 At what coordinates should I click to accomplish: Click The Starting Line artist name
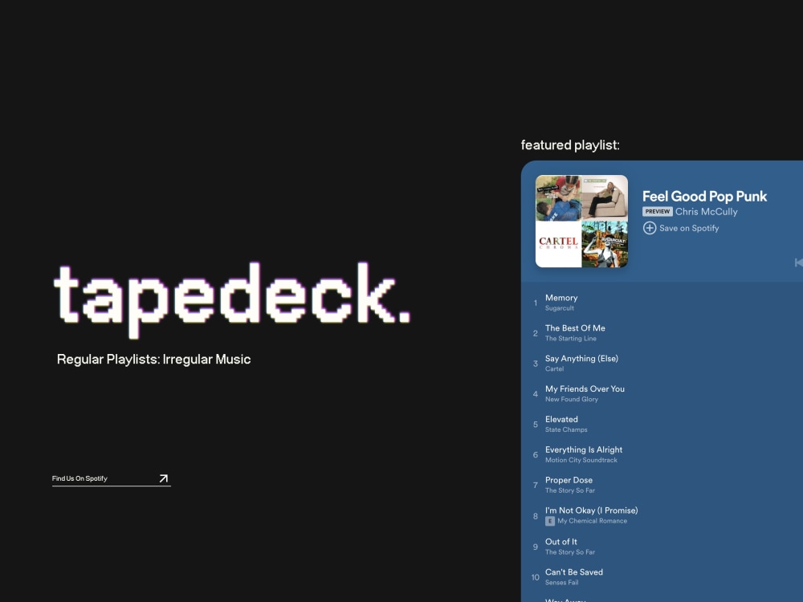click(570, 339)
